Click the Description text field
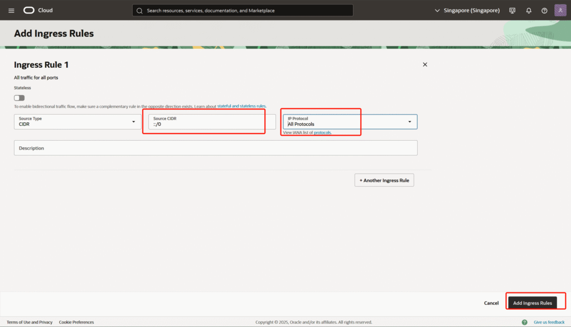Screen dimensions: 571x327 click(215, 148)
